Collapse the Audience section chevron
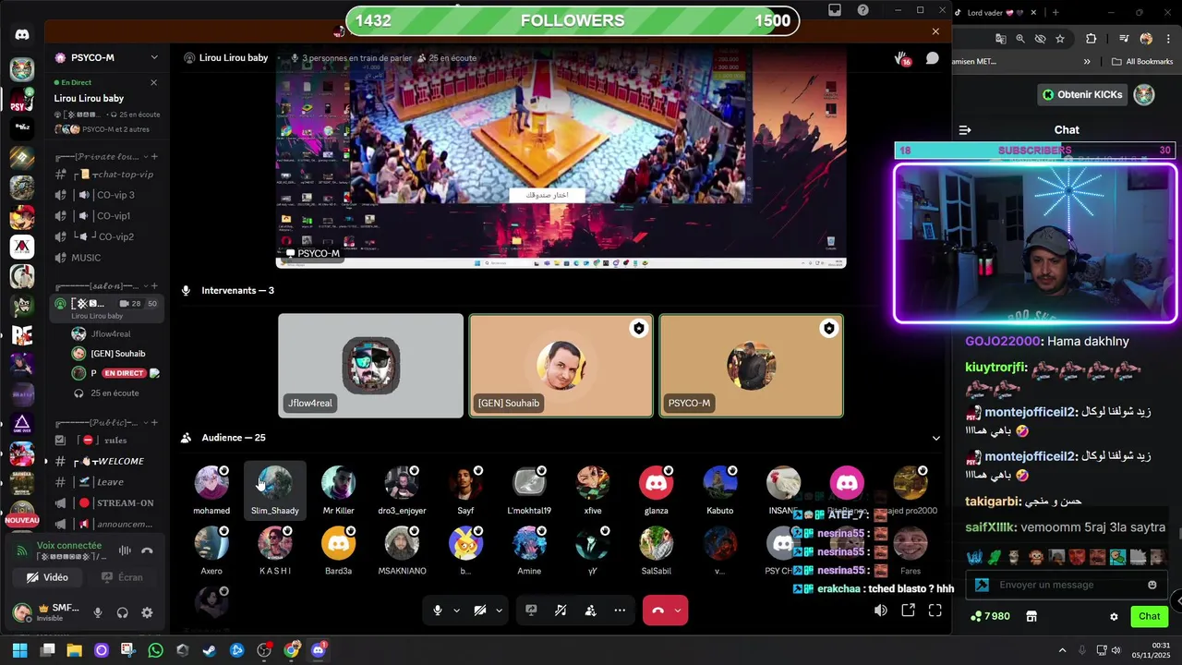The width and height of the screenshot is (1182, 665). (x=935, y=438)
